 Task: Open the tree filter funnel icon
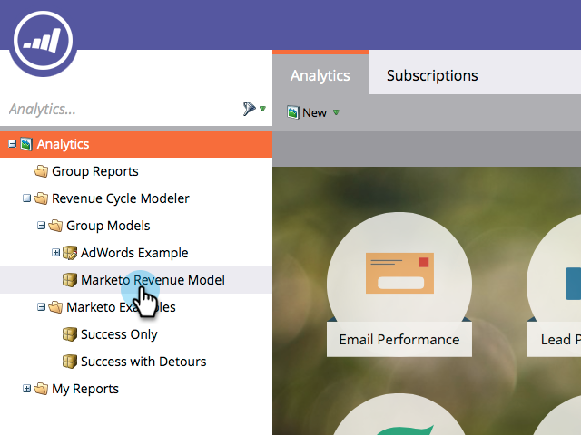[x=249, y=109]
